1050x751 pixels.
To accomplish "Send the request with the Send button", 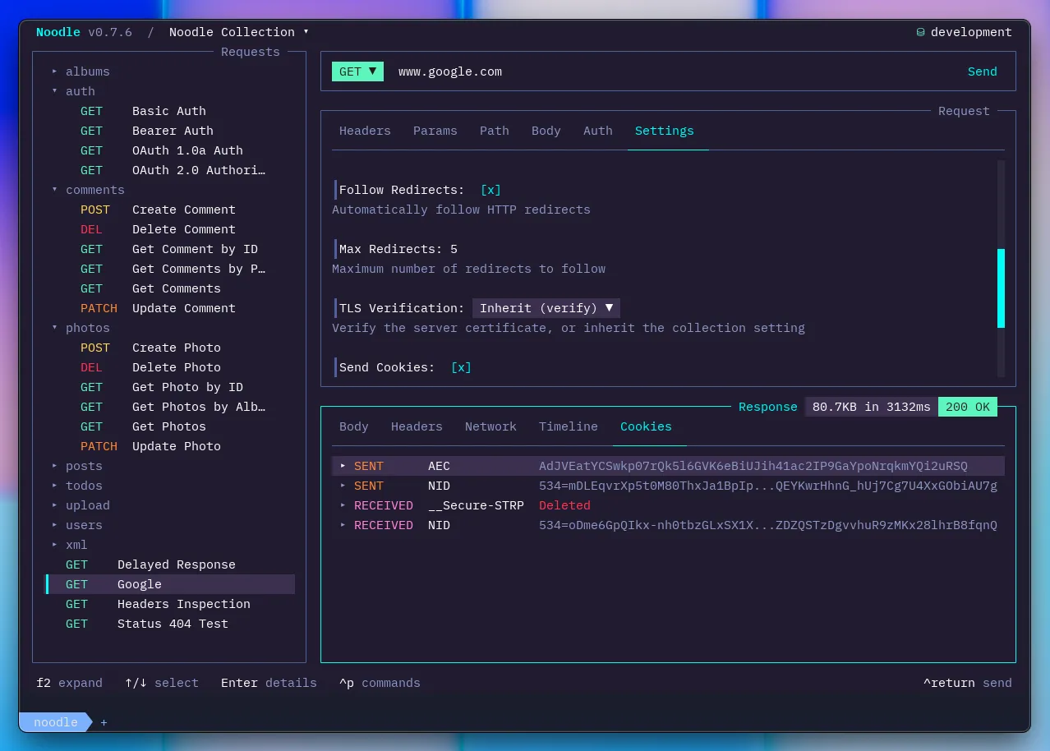I will tap(983, 71).
